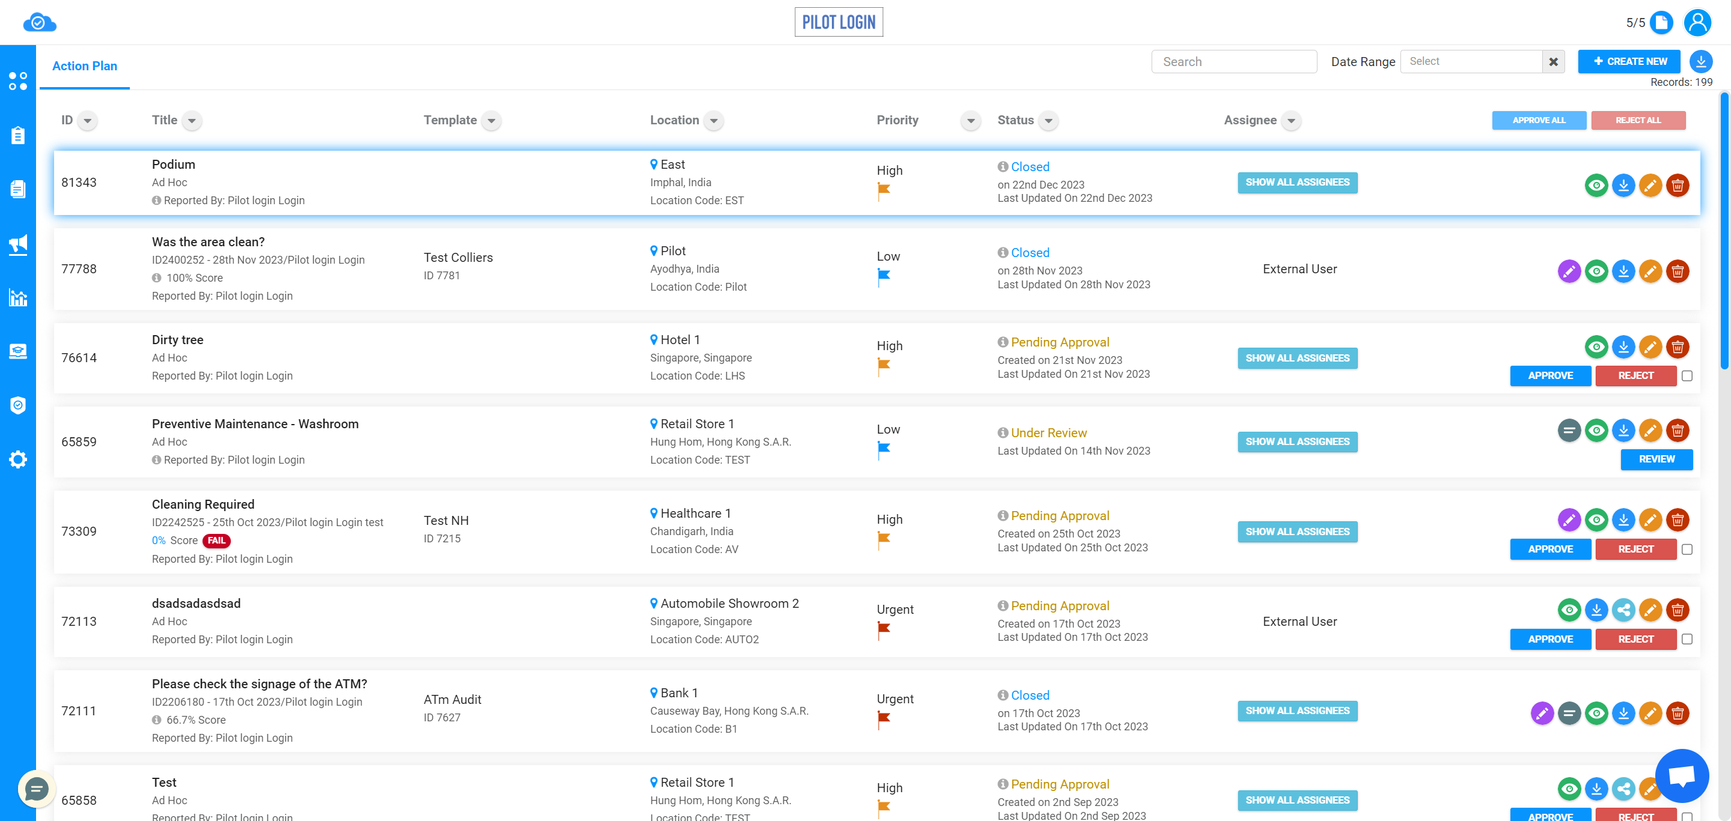This screenshot has width=1731, height=821.
Task: Click the 5/5 document counter icon
Action: 1661,23
